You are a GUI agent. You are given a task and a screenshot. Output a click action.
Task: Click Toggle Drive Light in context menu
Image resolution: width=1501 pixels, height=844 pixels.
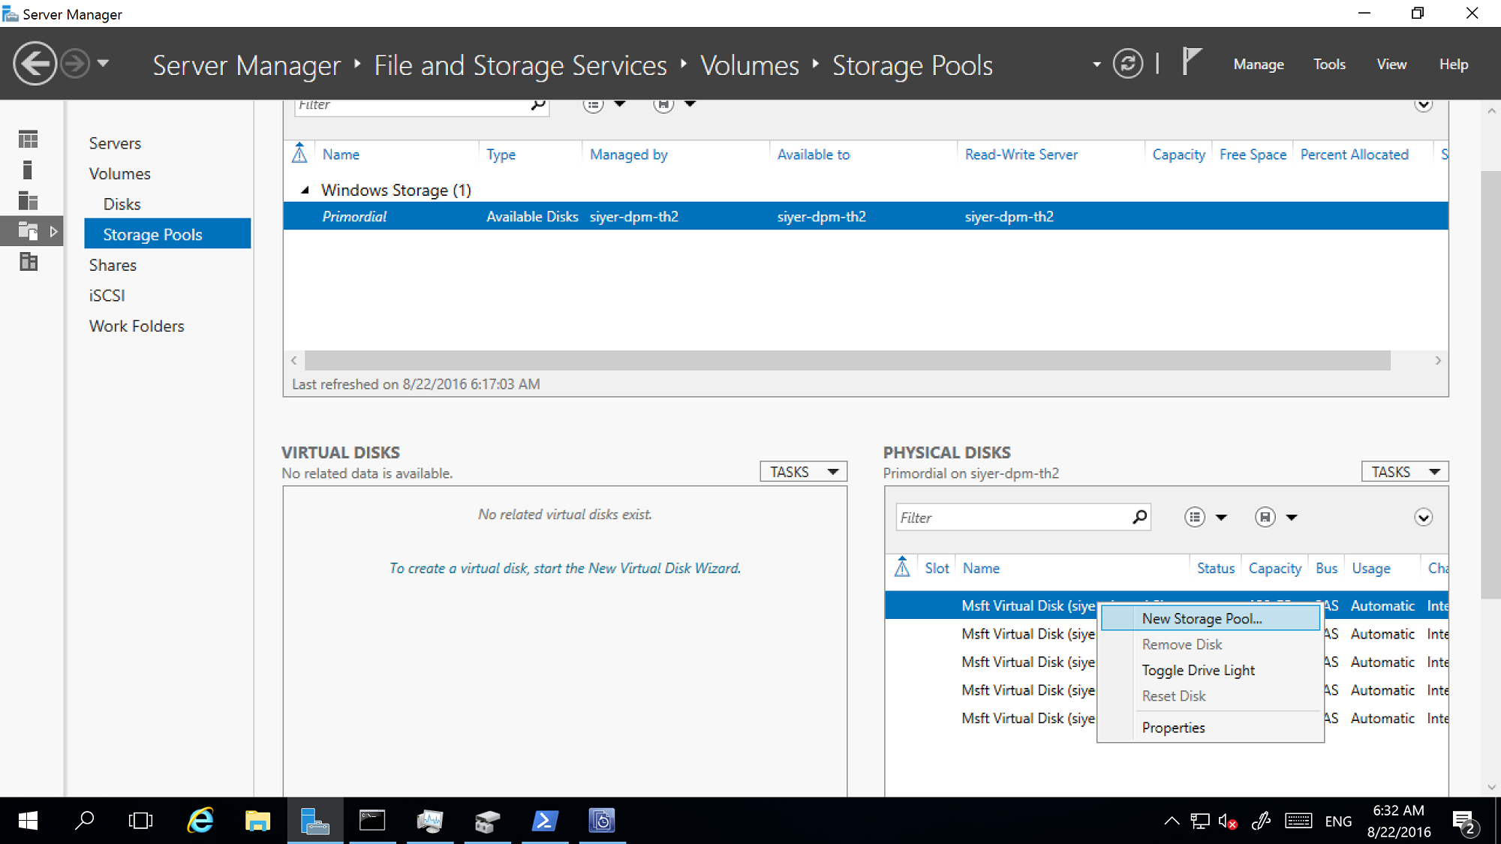click(1198, 670)
